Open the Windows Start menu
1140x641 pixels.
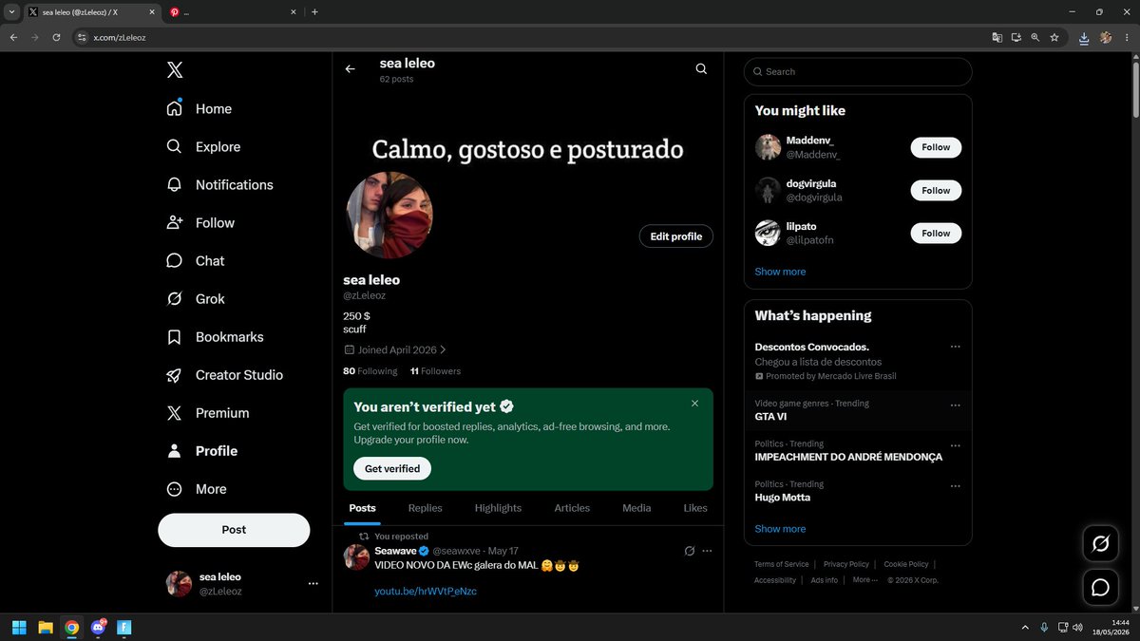click(x=18, y=627)
